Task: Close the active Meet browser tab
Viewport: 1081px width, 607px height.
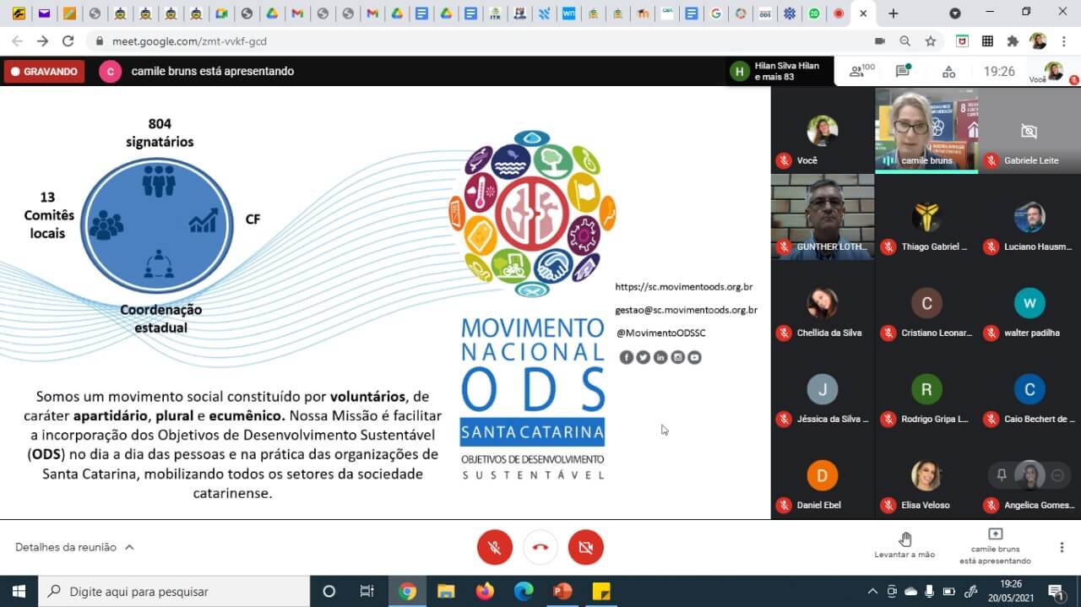Action: [x=862, y=14]
